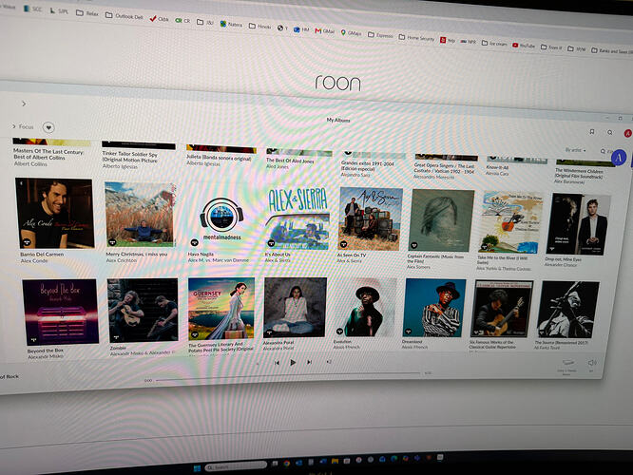This screenshot has width=633, height=475.
Task: Open the By artist sort dropdown
Action: tap(575, 150)
